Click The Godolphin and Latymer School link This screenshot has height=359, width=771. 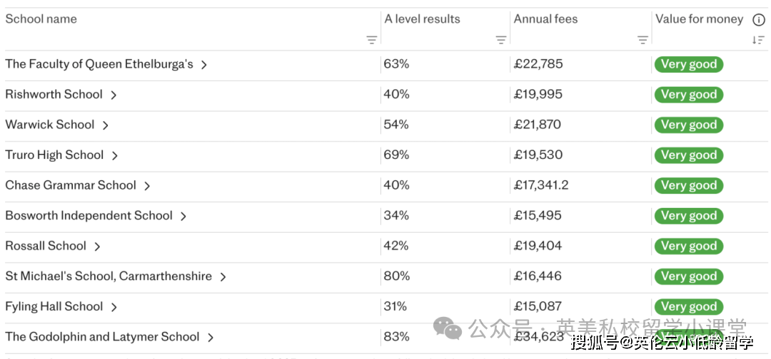[x=102, y=337]
